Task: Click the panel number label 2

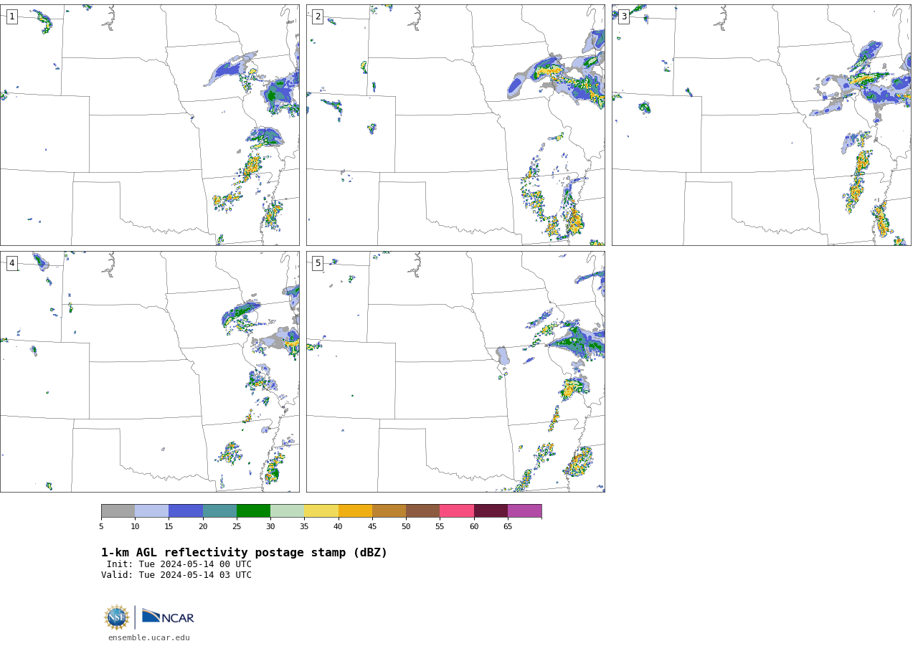Action: pos(318,16)
